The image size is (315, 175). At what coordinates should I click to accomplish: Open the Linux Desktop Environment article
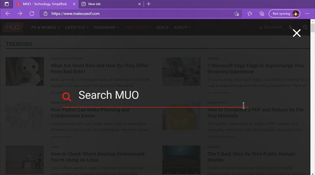click(x=98, y=157)
